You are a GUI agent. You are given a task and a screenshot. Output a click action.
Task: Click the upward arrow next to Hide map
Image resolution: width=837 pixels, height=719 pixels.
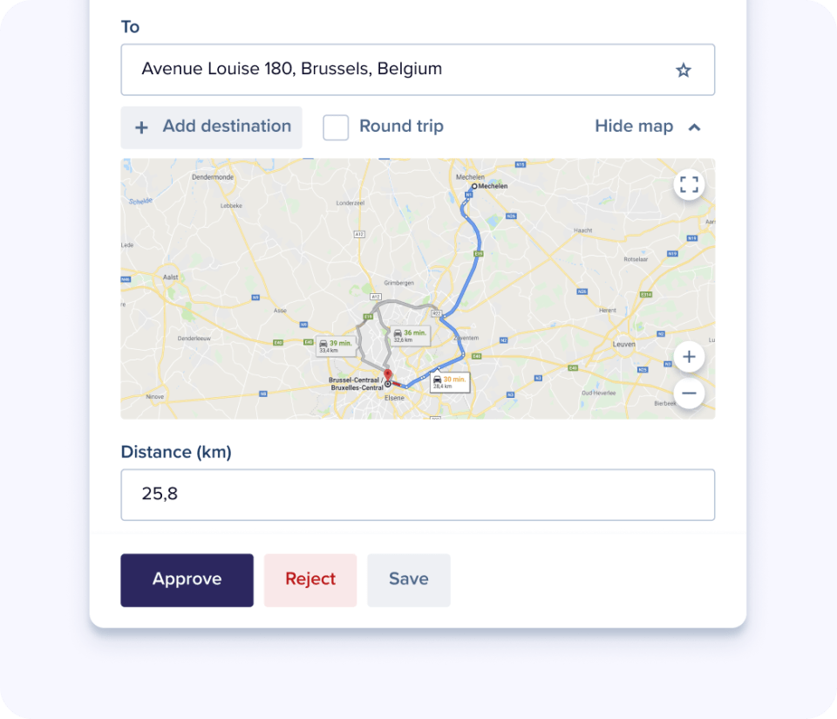(694, 127)
